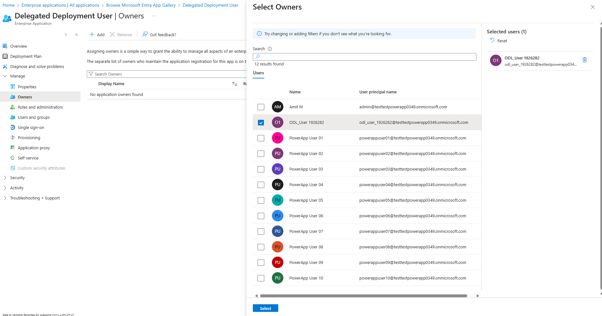Uncheck the ODL_User 1926282 checkbox

coord(261,123)
